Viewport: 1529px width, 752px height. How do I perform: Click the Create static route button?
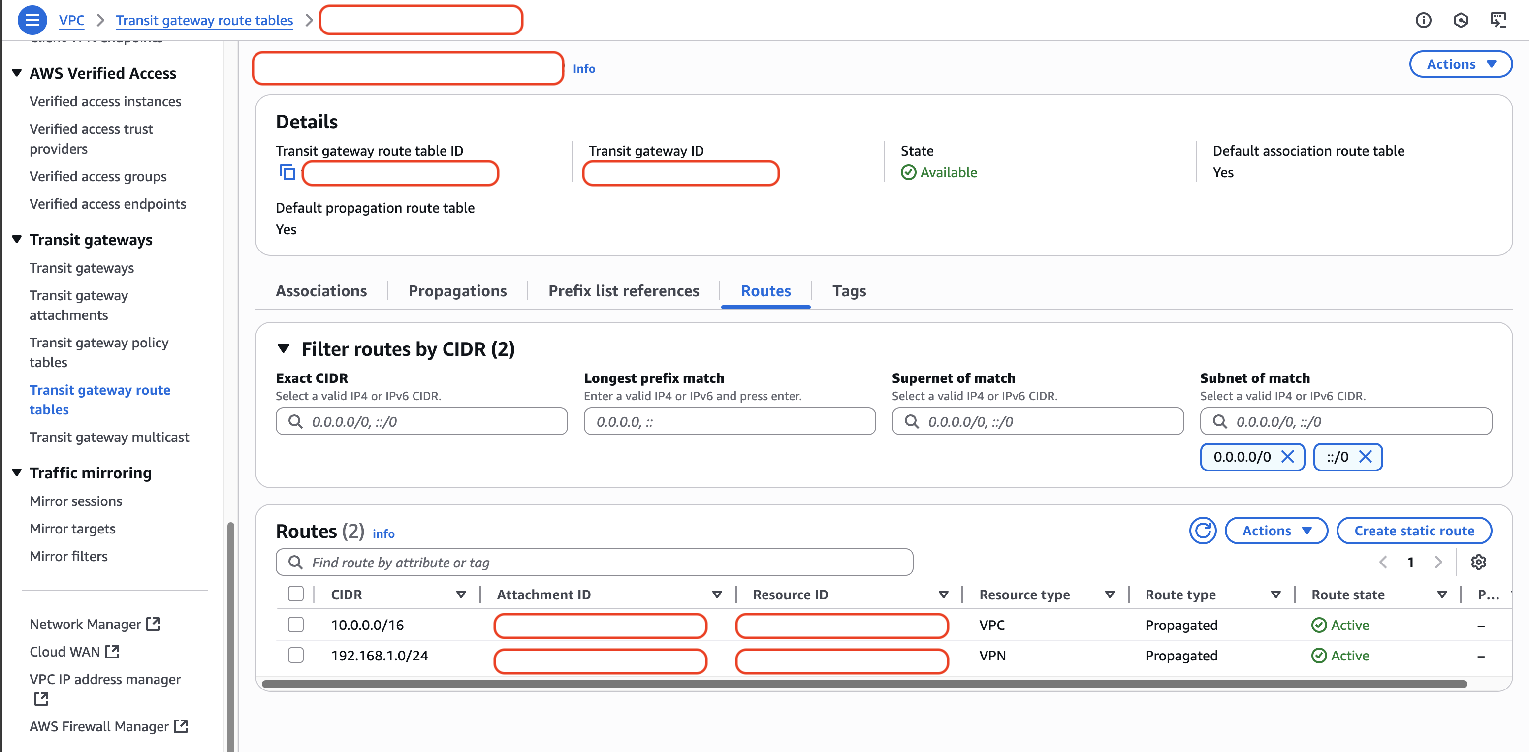pos(1413,531)
